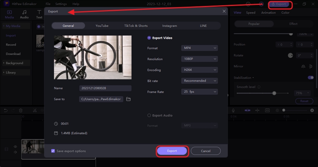Click the Rotate dial knob
318x167 pixels.
(x=290, y=55)
